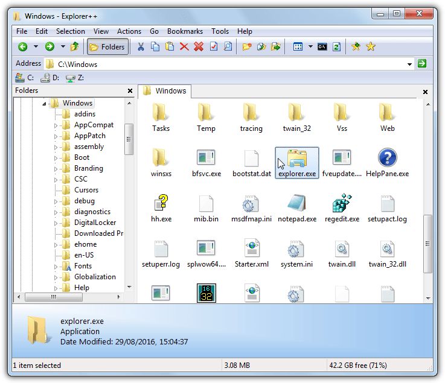Go up one folder level
The image size is (445, 383).
coord(75,46)
